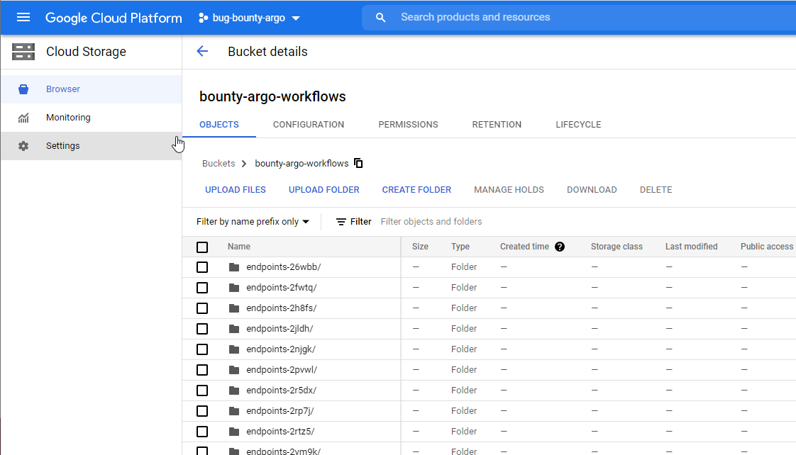Viewport: 796px width, 455px height.
Task: Click the search magnifier icon
Action: 381,18
